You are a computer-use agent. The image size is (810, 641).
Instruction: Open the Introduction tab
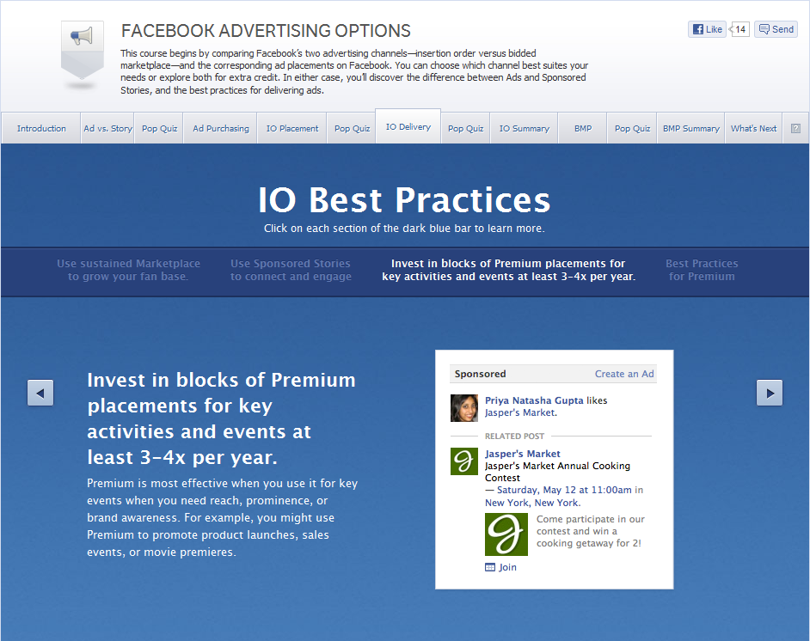[x=41, y=129]
